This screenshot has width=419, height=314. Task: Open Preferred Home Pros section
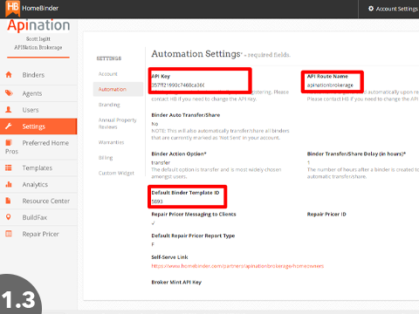pyautogui.click(x=38, y=147)
